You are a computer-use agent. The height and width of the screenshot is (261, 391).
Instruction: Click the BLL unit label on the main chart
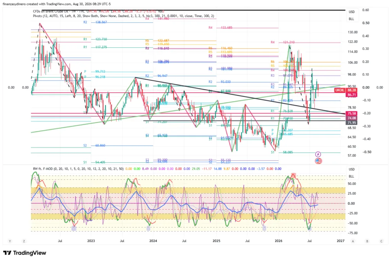click(x=352, y=19)
